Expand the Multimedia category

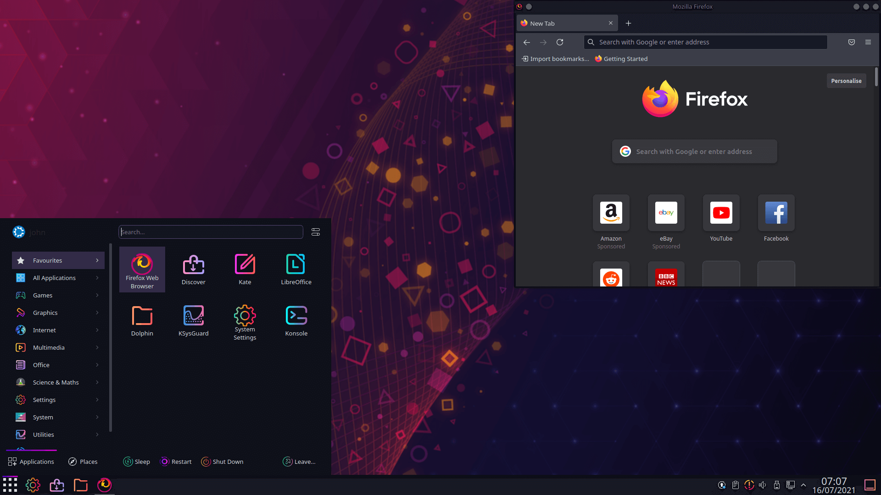pyautogui.click(x=58, y=347)
